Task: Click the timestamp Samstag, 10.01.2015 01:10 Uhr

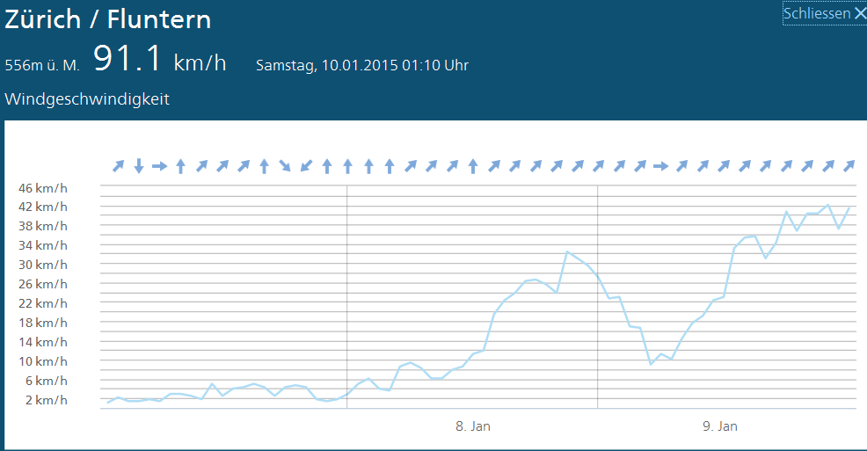Action: [362, 65]
